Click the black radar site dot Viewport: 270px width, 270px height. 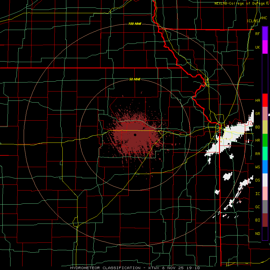[x=135, y=135]
